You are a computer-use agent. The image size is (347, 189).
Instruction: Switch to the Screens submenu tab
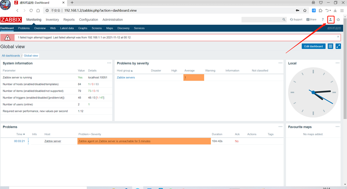(x=97, y=28)
